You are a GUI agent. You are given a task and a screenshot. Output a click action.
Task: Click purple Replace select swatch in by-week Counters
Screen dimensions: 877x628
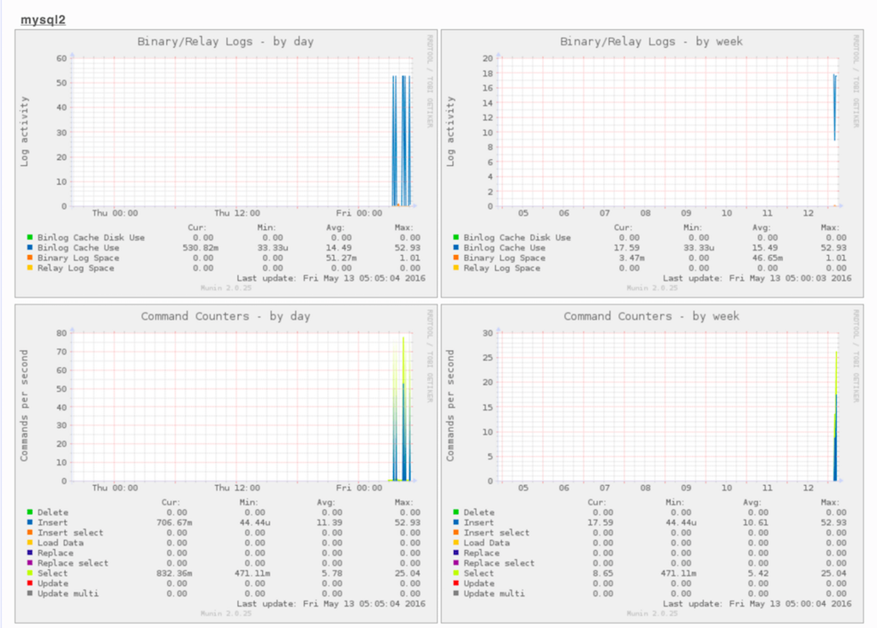click(456, 562)
